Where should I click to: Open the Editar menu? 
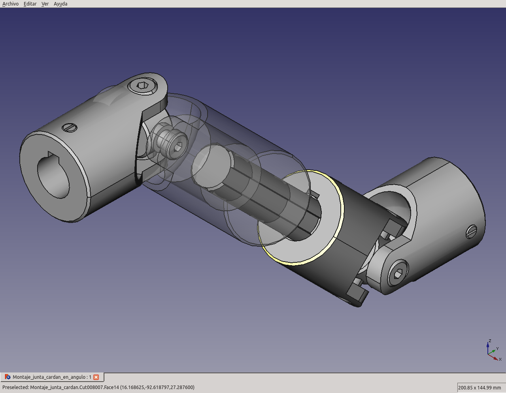coord(30,4)
